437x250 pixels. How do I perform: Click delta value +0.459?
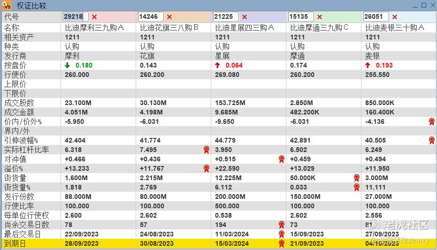(300, 159)
